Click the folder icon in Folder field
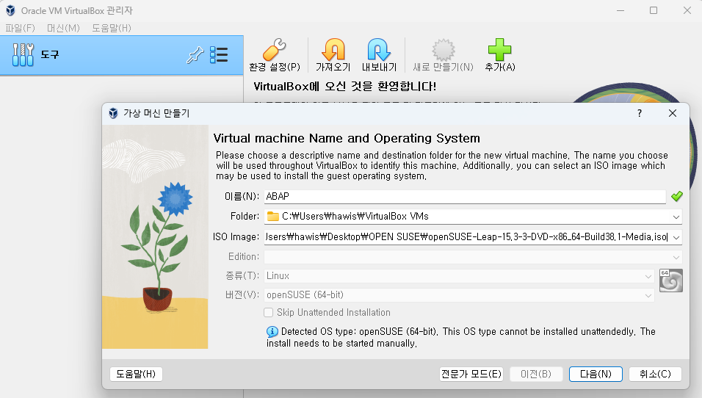The height and width of the screenshot is (398, 702). [x=272, y=217]
